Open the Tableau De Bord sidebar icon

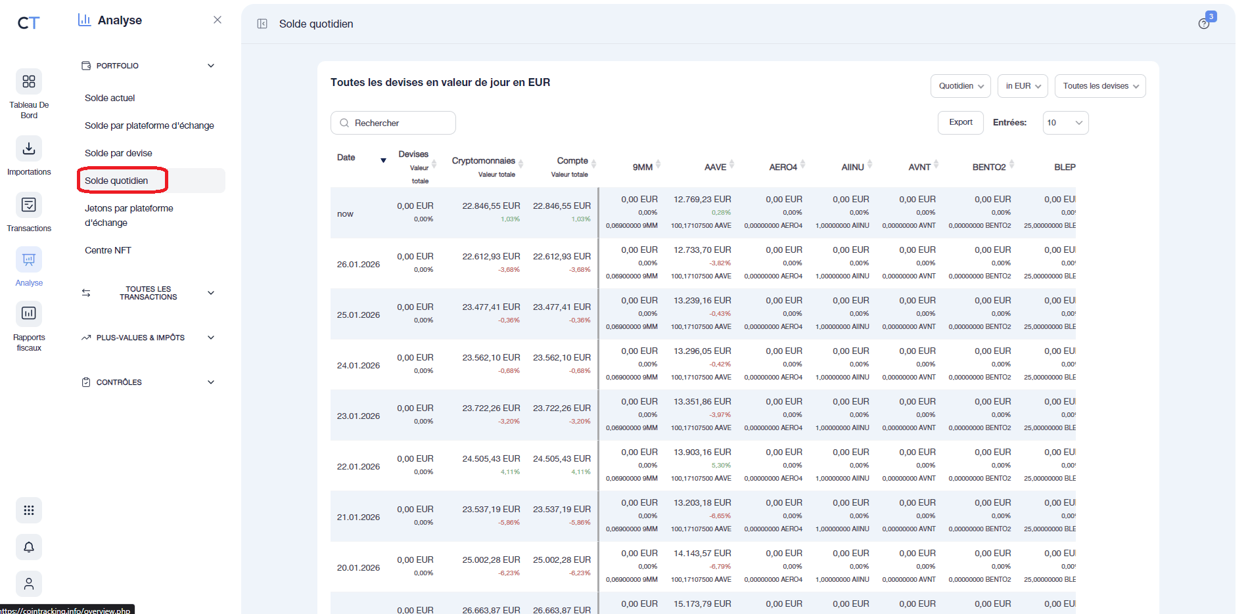tap(28, 81)
